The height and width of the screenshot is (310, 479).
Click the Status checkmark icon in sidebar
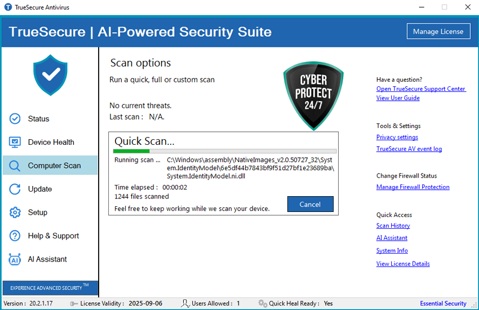tap(15, 119)
